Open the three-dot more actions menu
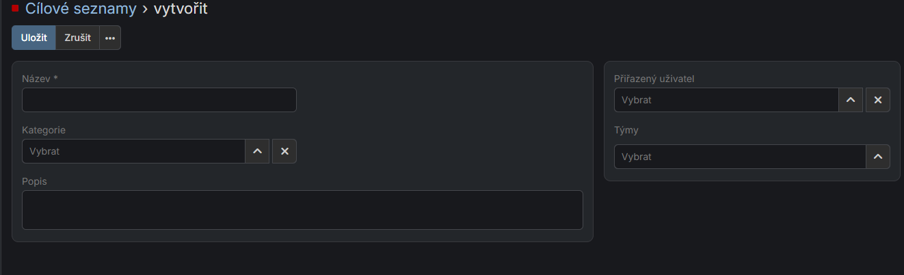Viewport: 904px width, 275px height. (110, 38)
